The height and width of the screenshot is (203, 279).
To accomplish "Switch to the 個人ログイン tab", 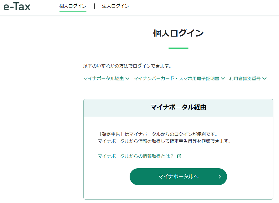I will (x=73, y=6).
